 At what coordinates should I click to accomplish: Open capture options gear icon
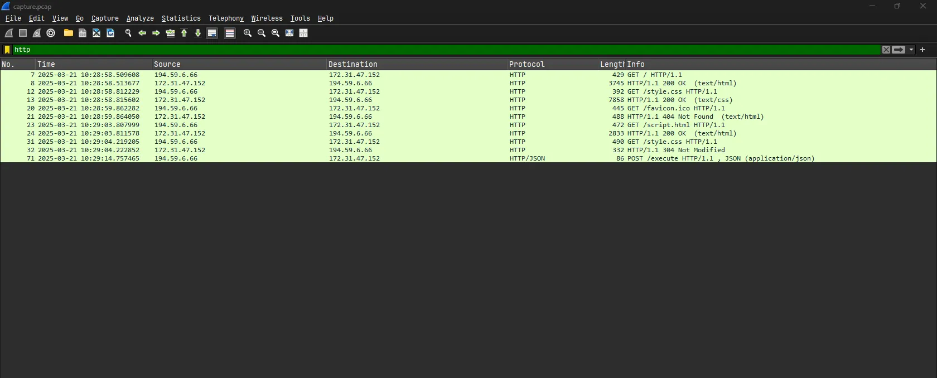[51, 33]
